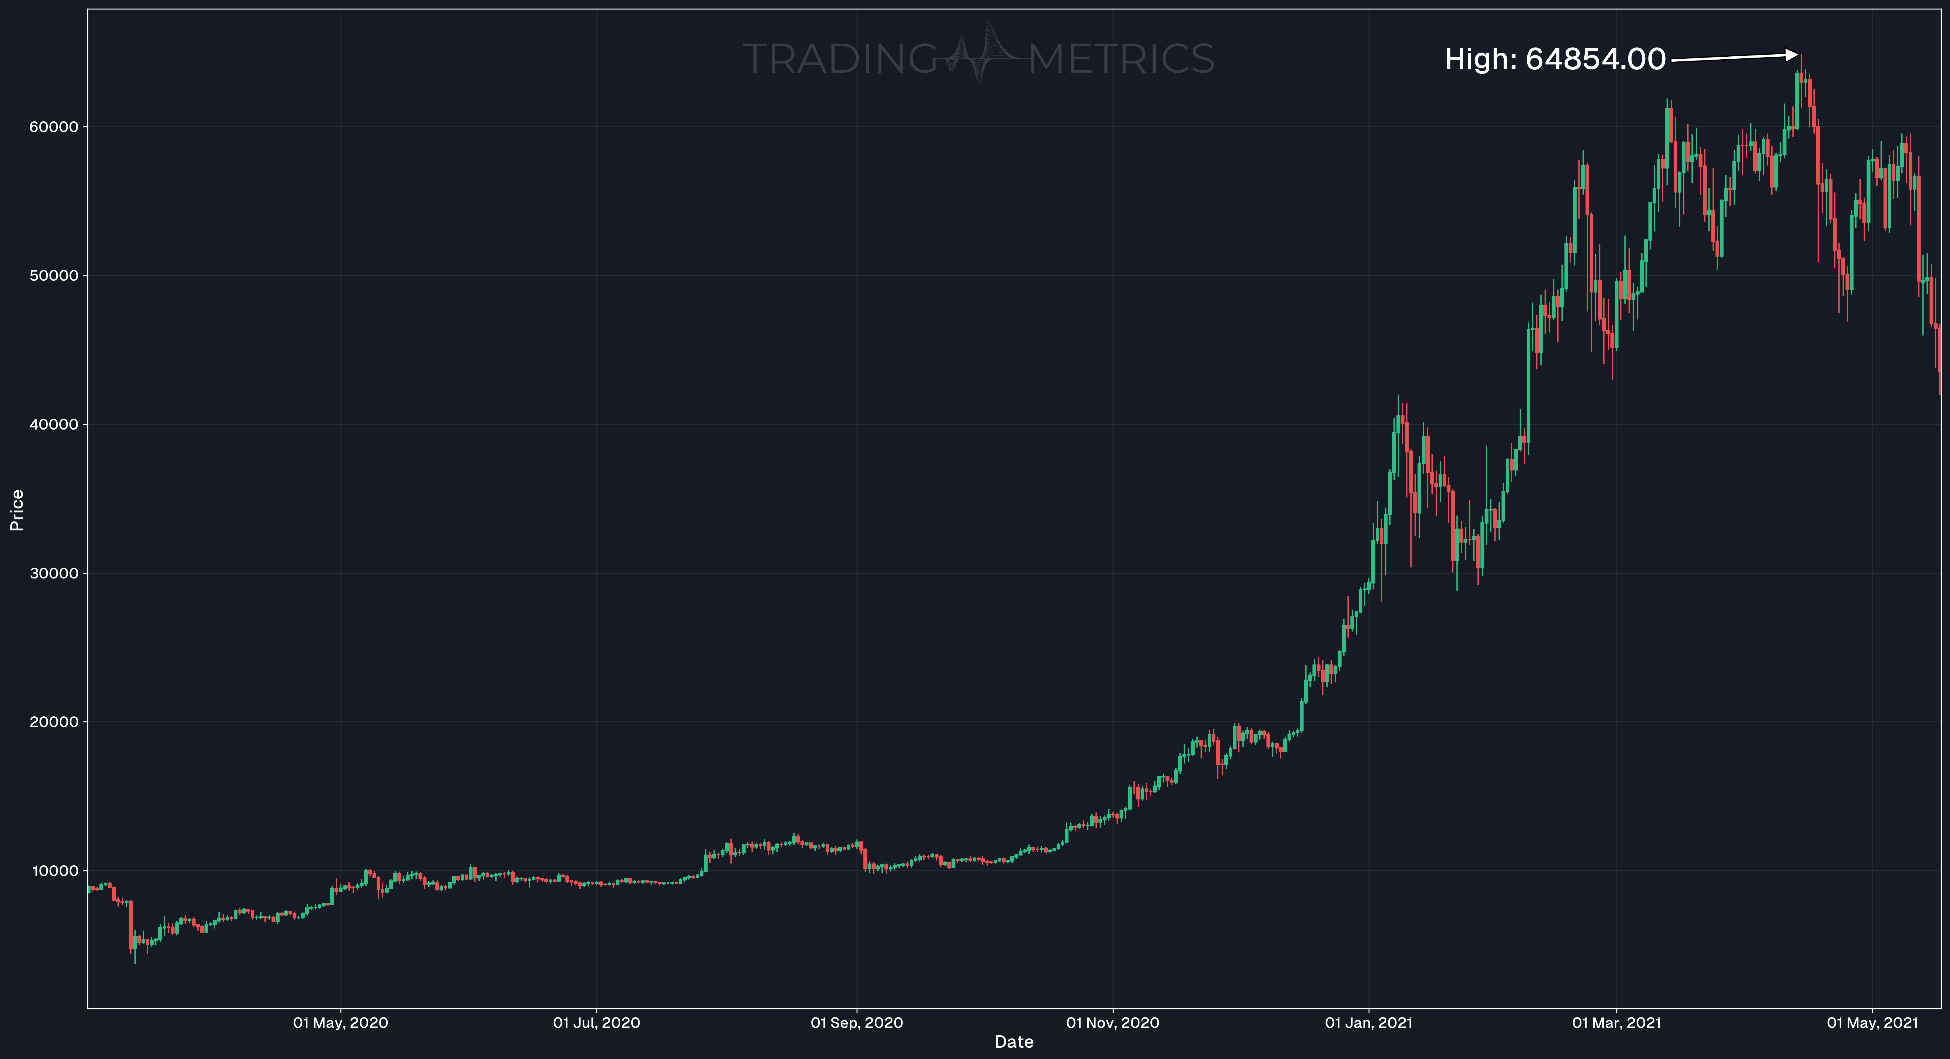
Task: Click the 01 Jul, 2020 date label
Action: pos(597,1023)
